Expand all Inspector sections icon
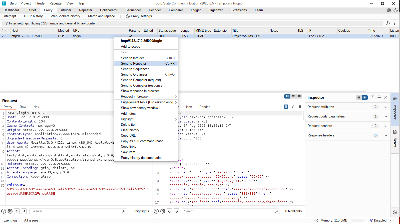The width and height of the screenshot is (400, 224). 372,98
